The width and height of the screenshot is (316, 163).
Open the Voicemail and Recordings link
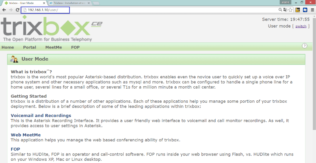(x=41, y=116)
